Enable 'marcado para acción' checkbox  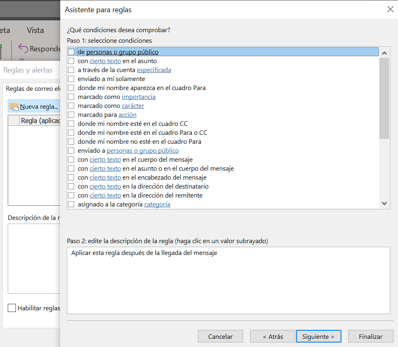tap(71, 115)
